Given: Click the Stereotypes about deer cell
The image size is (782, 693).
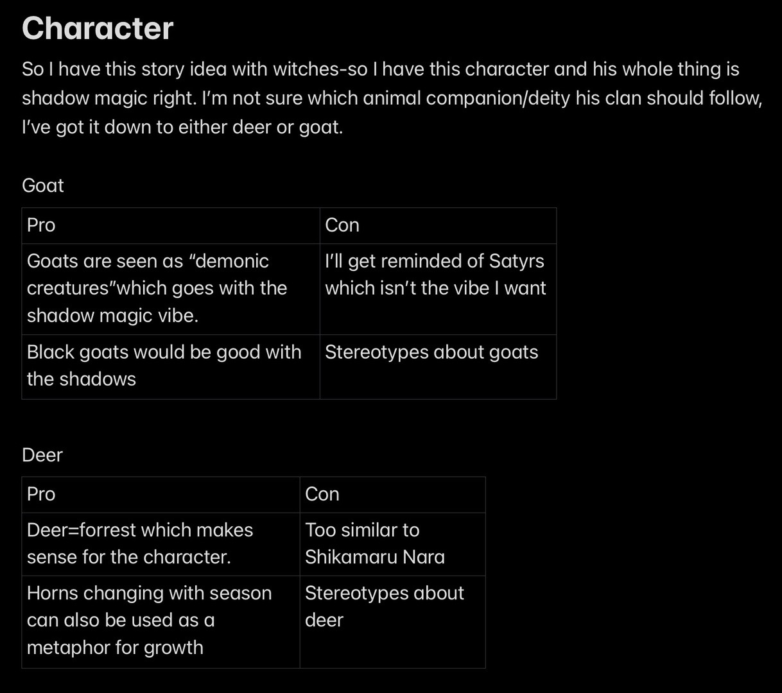Looking at the screenshot, I should [393, 621].
